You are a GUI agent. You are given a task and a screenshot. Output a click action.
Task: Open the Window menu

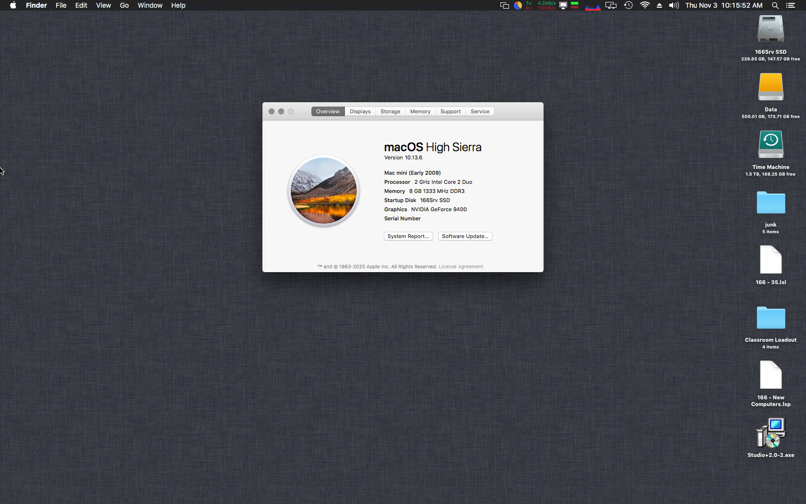point(150,5)
